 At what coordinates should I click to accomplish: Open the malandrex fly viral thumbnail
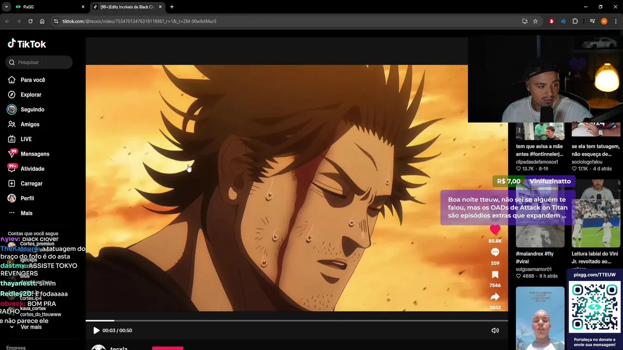click(x=540, y=214)
